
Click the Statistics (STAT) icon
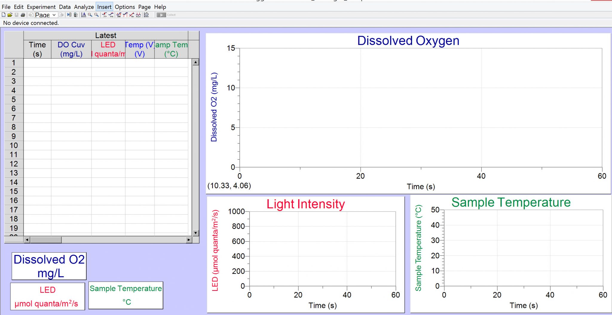pos(119,15)
